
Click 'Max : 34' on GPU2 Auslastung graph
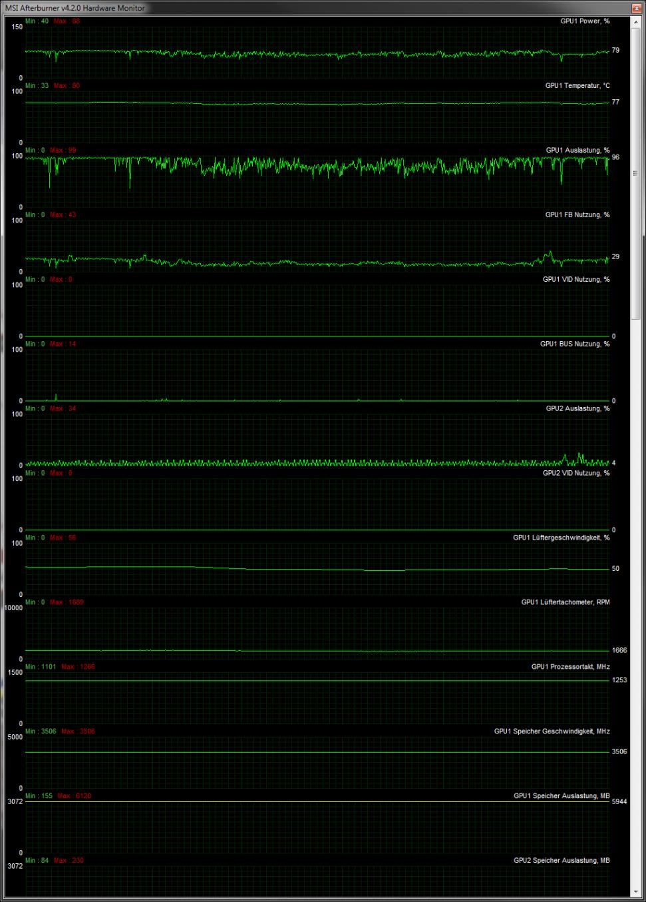pyautogui.click(x=63, y=409)
